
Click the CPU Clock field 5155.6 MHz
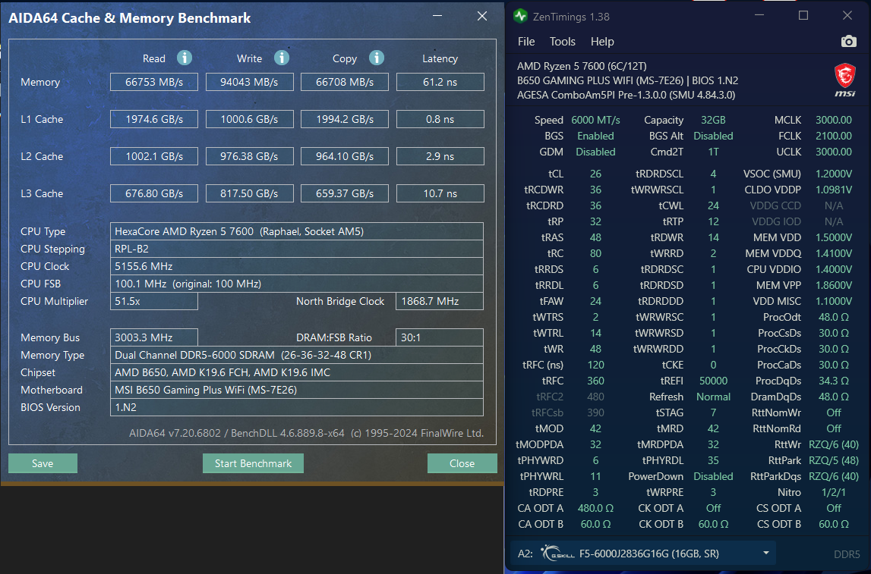click(x=297, y=266)
